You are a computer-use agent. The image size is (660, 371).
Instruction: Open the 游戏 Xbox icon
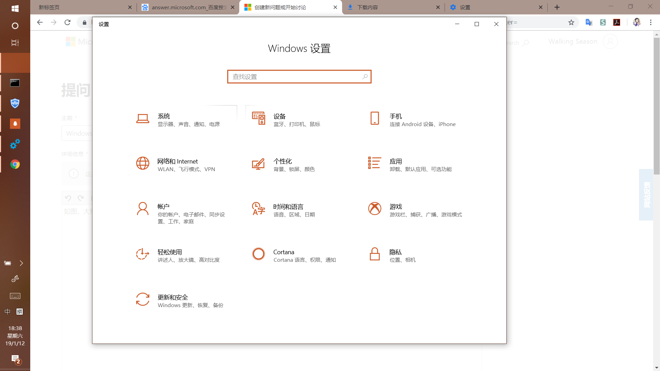tap(375, 209)
